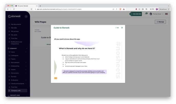Click the orange page number button
Image resolution: width=176 pixels, height=104 pixels.
point(56,78)
